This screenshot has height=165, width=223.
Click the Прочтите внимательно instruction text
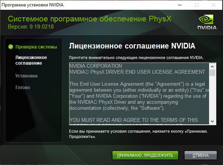click(x=136, y=58)
